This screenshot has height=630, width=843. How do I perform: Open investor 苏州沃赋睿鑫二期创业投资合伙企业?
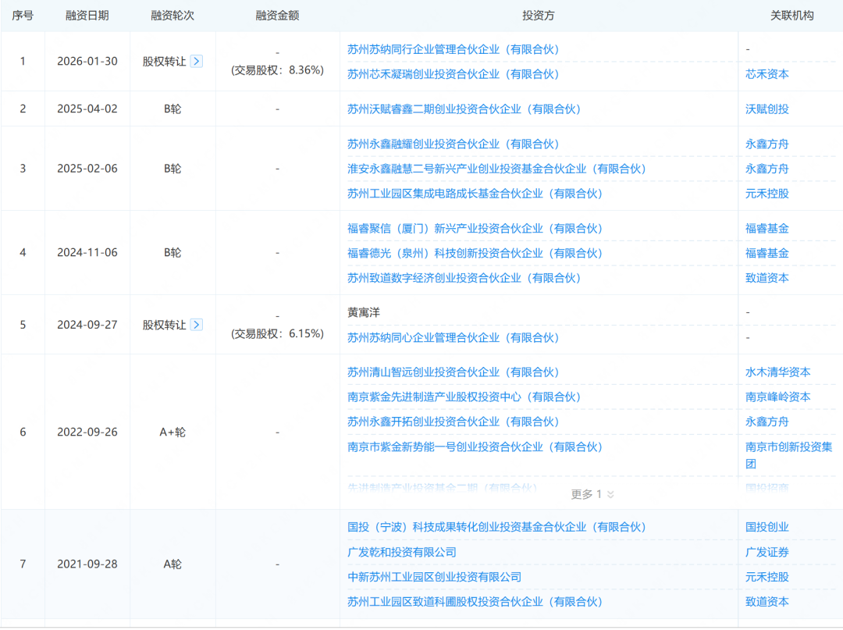click(x=464, y=109)
